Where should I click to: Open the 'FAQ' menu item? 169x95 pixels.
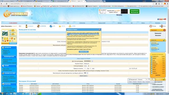(x=68, y=23)
